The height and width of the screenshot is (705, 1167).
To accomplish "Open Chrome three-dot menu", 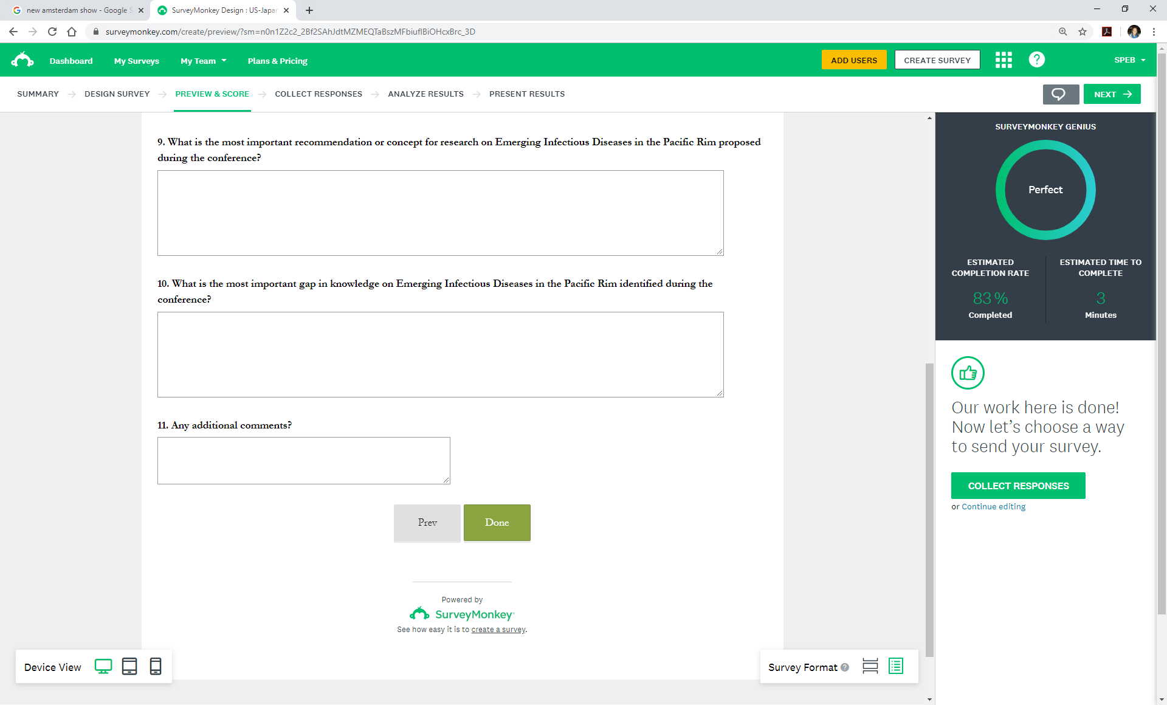I will click(x=1154, y=32).
